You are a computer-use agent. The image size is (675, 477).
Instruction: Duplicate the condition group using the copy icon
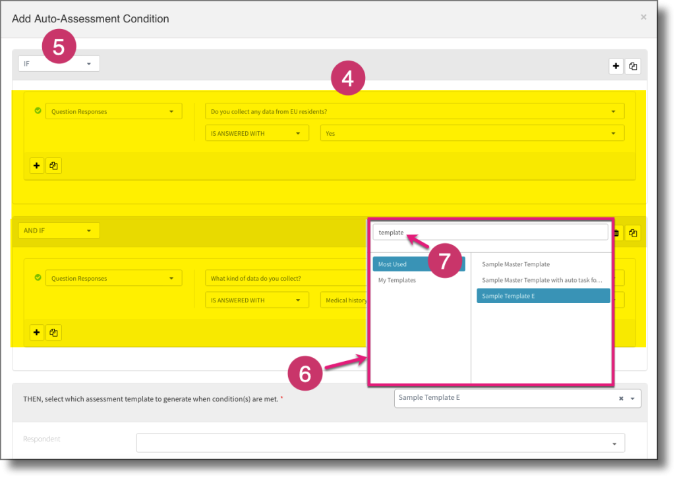pos(633,66)
